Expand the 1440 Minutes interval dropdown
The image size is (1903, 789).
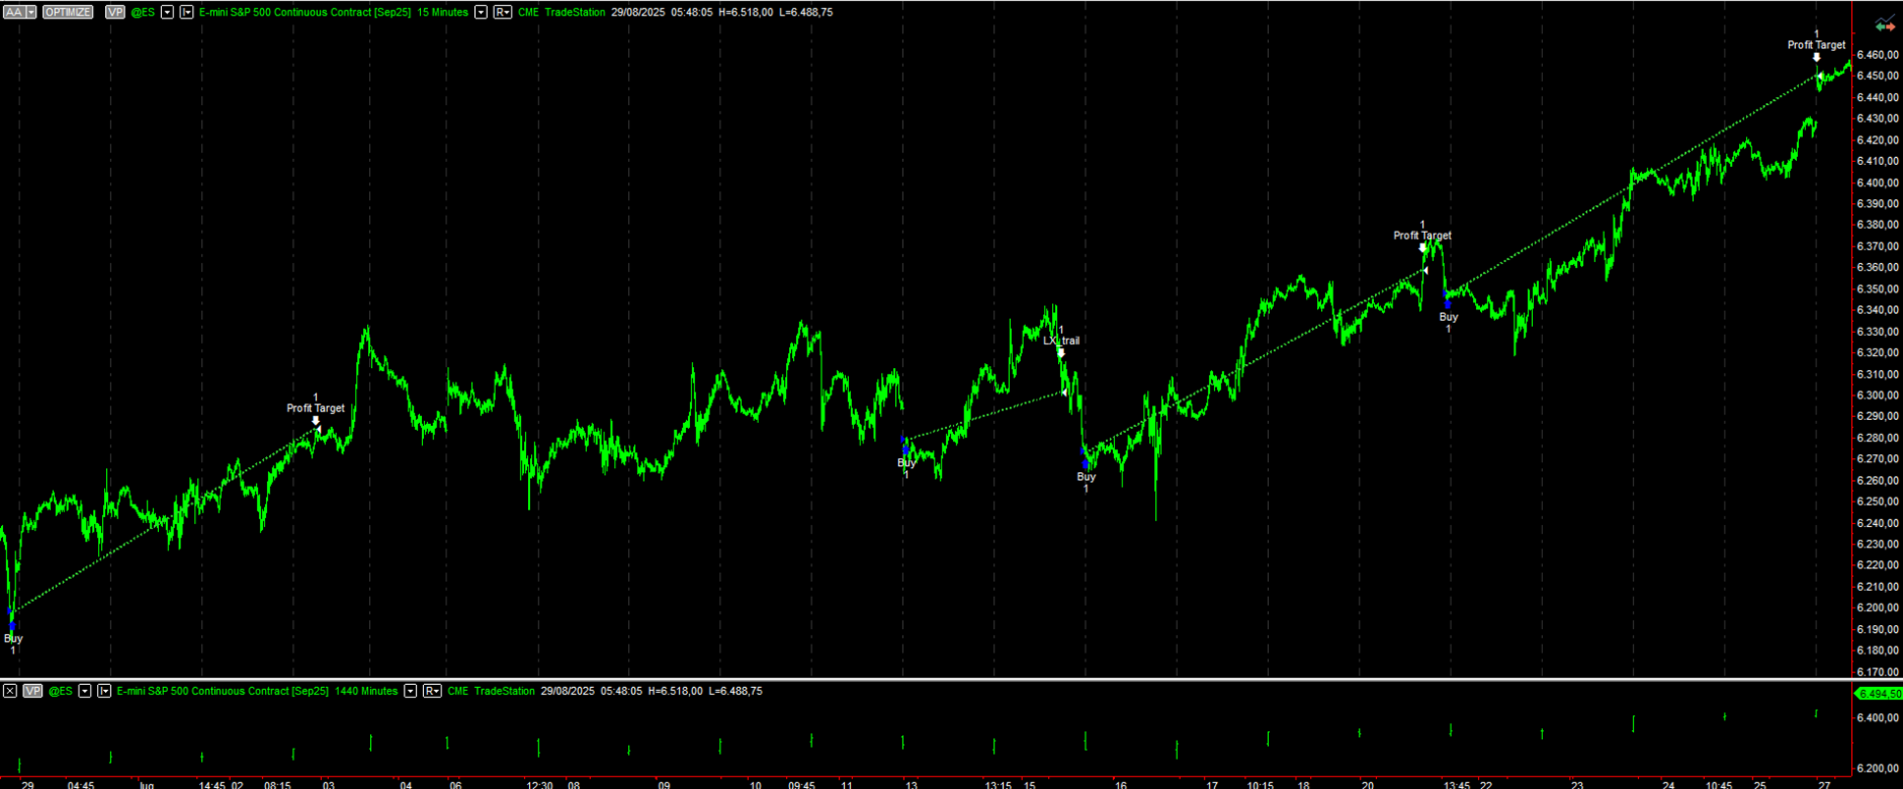pos(410,691)
